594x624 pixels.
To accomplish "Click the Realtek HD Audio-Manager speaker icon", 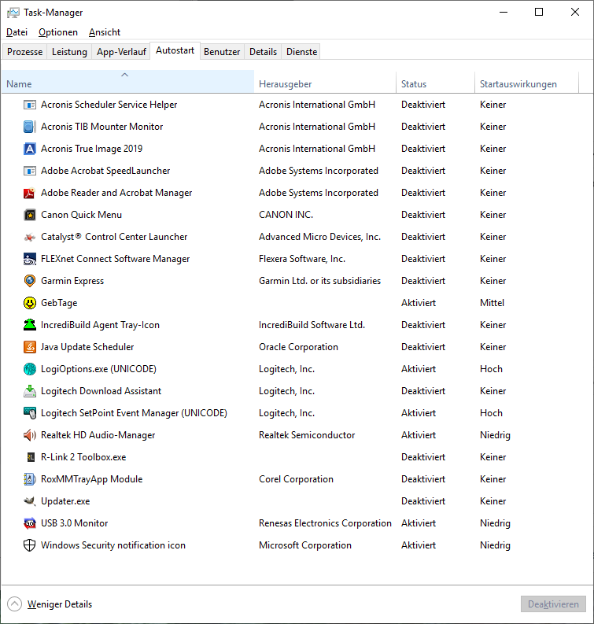I will (x=29, y=435).
